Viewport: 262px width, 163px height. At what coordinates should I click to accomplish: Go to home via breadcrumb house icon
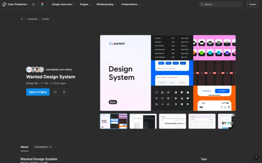[x=22, y=19]
